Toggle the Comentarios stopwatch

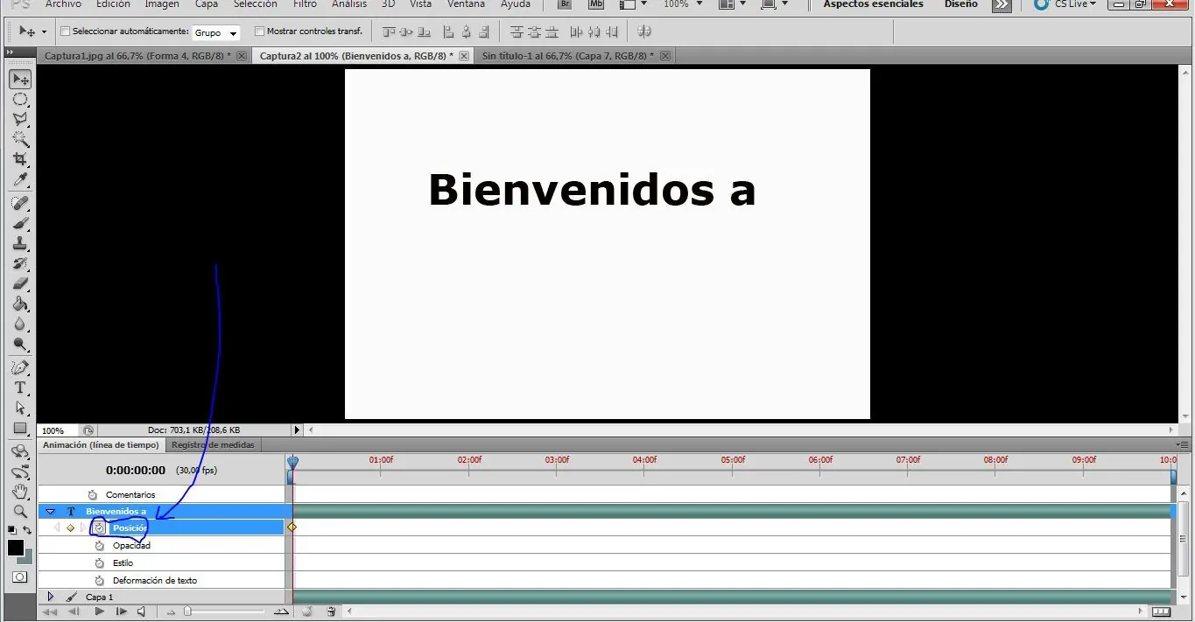click(x=92, y=494)
